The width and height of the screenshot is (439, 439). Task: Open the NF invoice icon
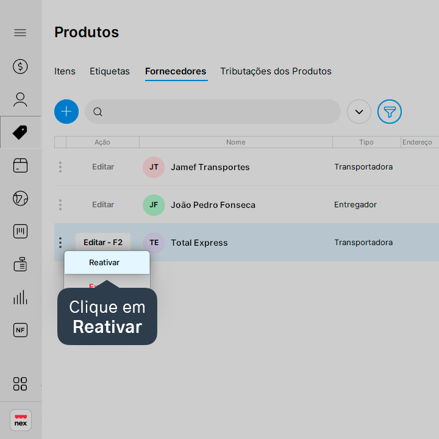(x=20, y=330)
